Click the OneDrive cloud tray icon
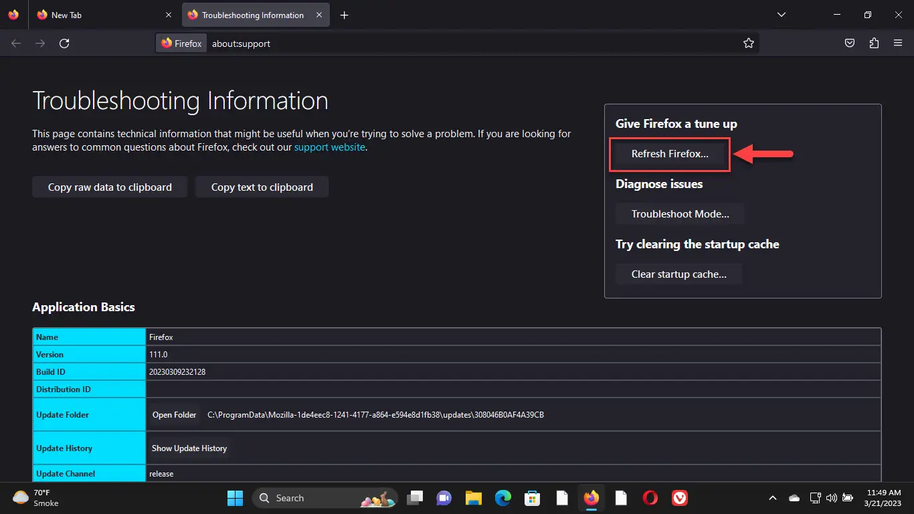This screenshot has height=514, width=914. click(794, 498)
